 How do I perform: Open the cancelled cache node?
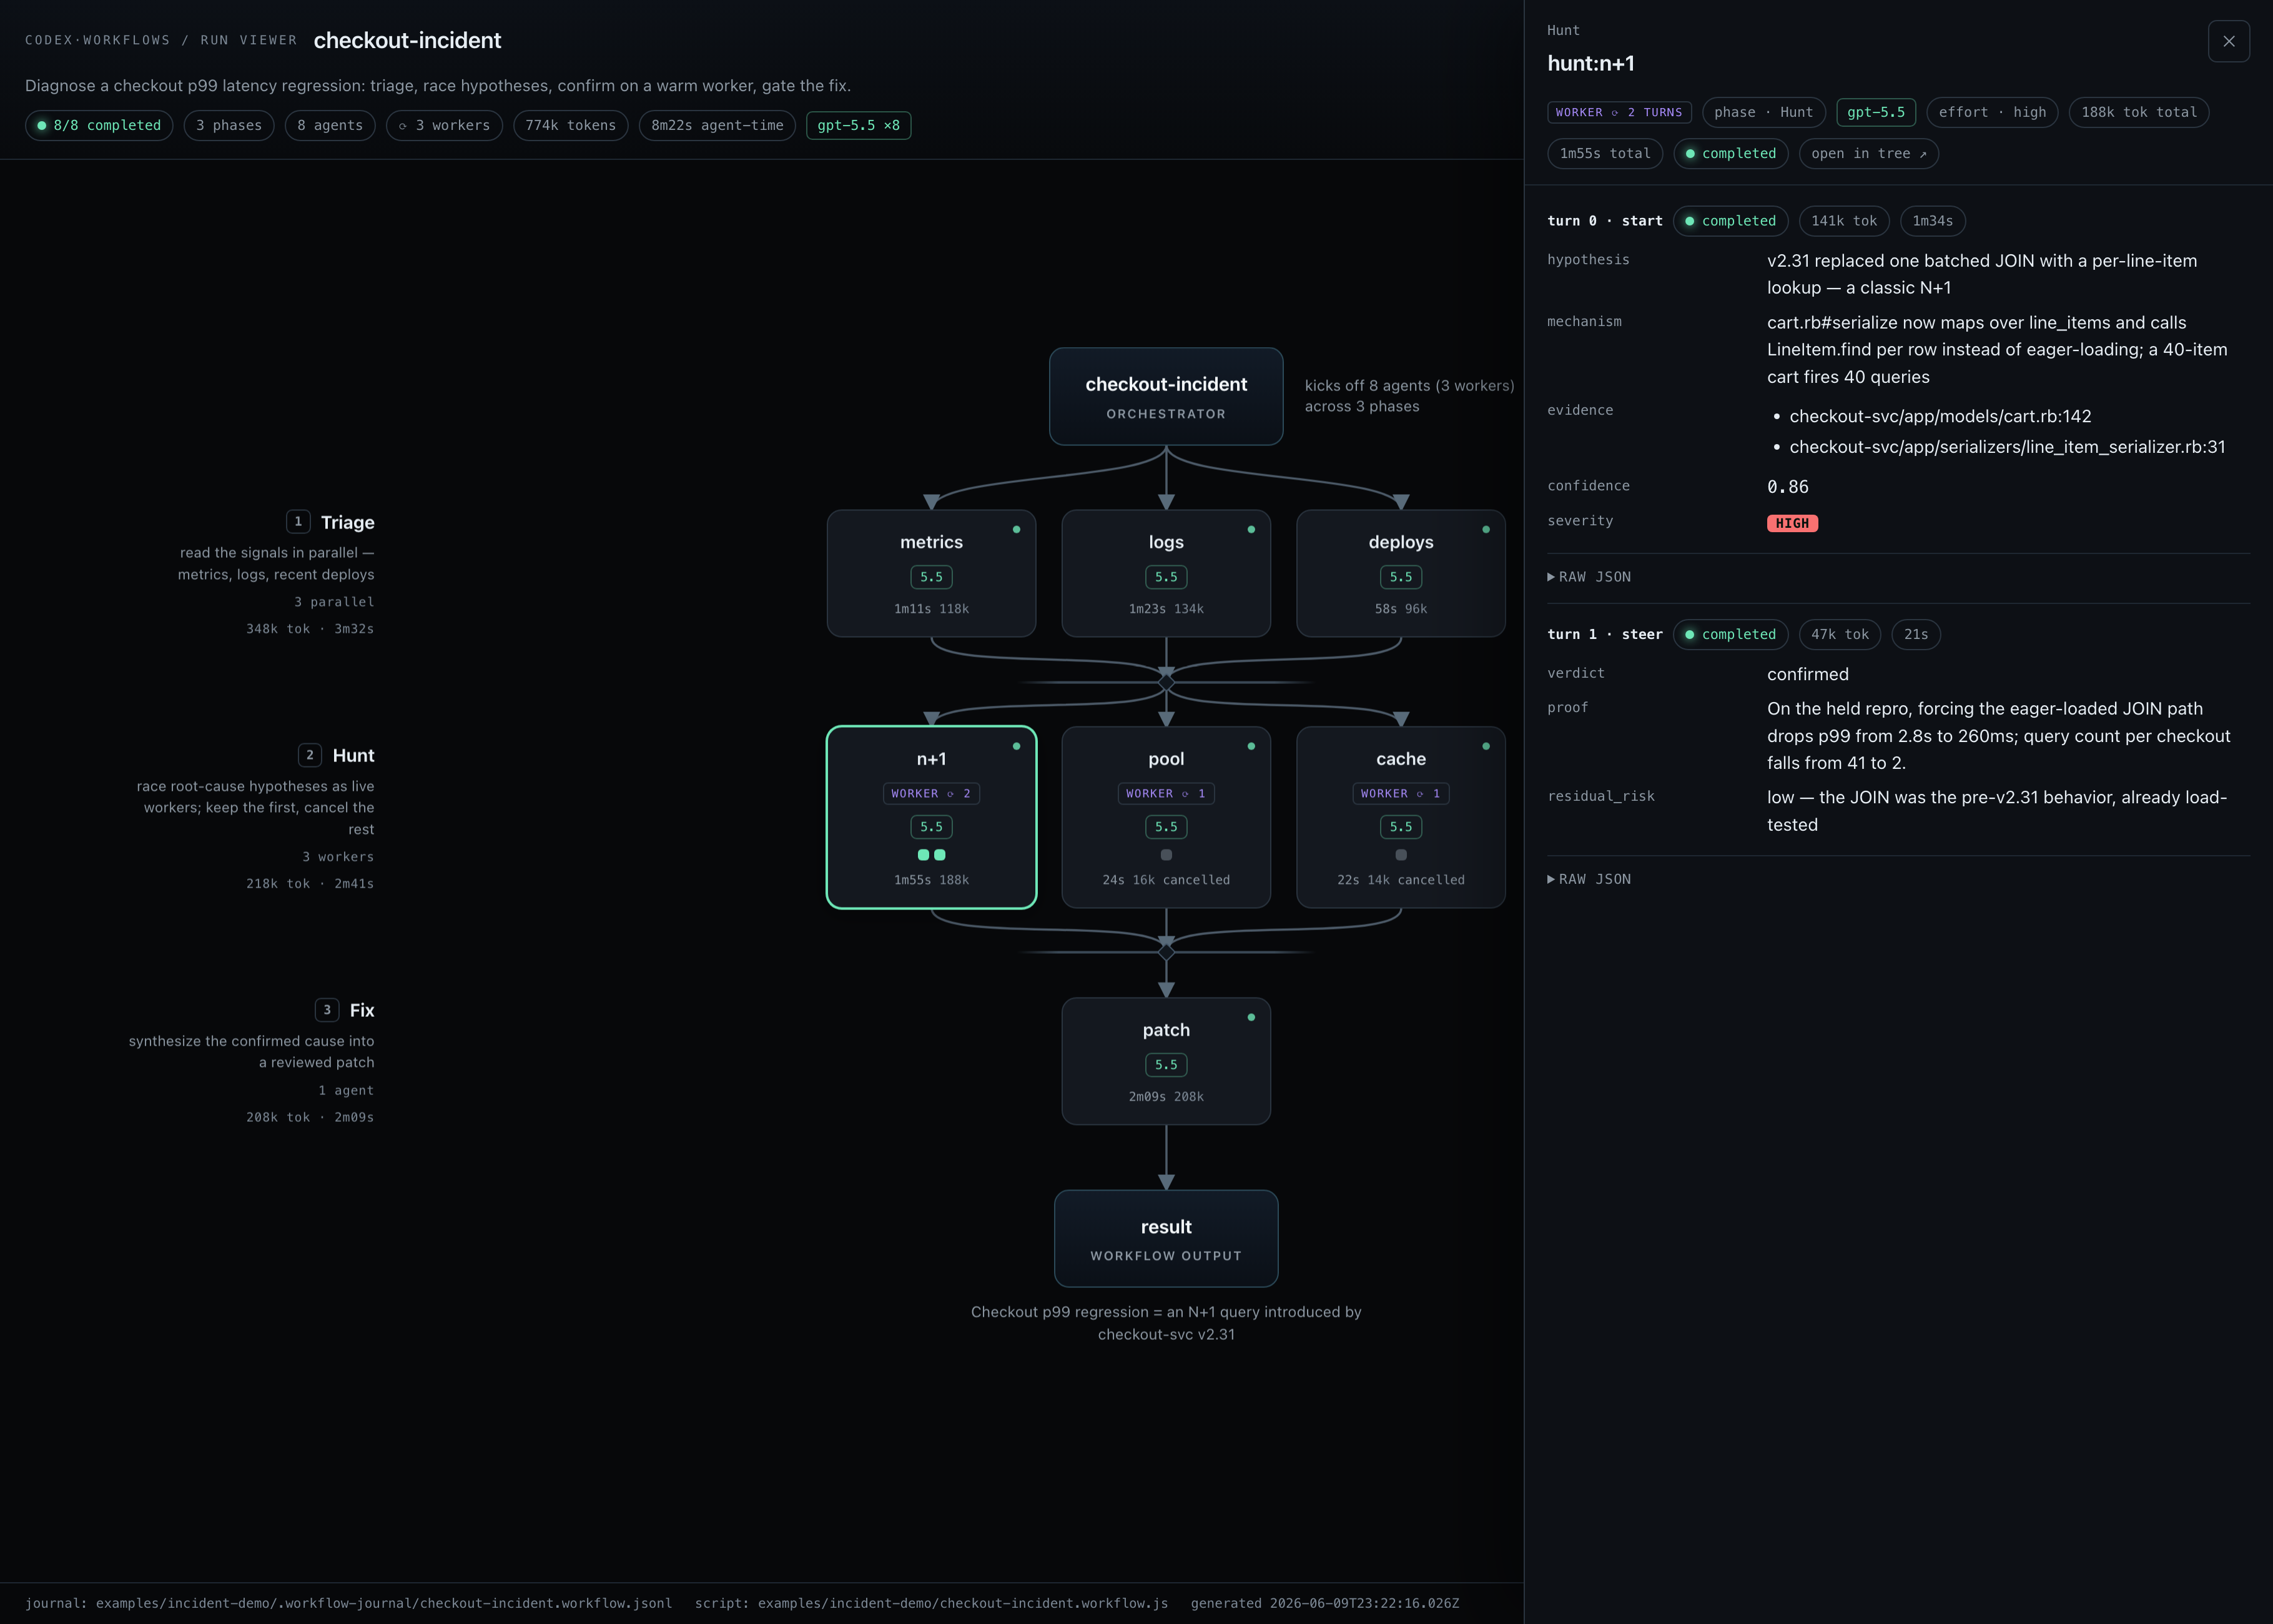[x=1401, y=817]
